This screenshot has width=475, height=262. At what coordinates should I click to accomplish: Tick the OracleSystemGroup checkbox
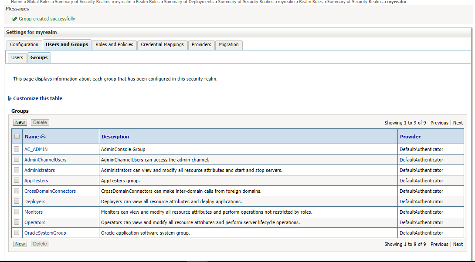click(17, 232)
